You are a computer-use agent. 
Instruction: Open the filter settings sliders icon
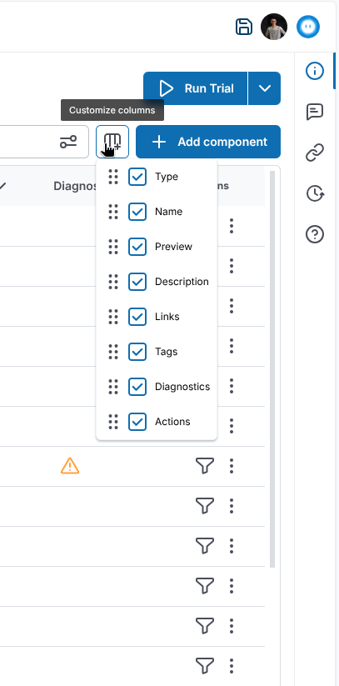pos(68,142)
